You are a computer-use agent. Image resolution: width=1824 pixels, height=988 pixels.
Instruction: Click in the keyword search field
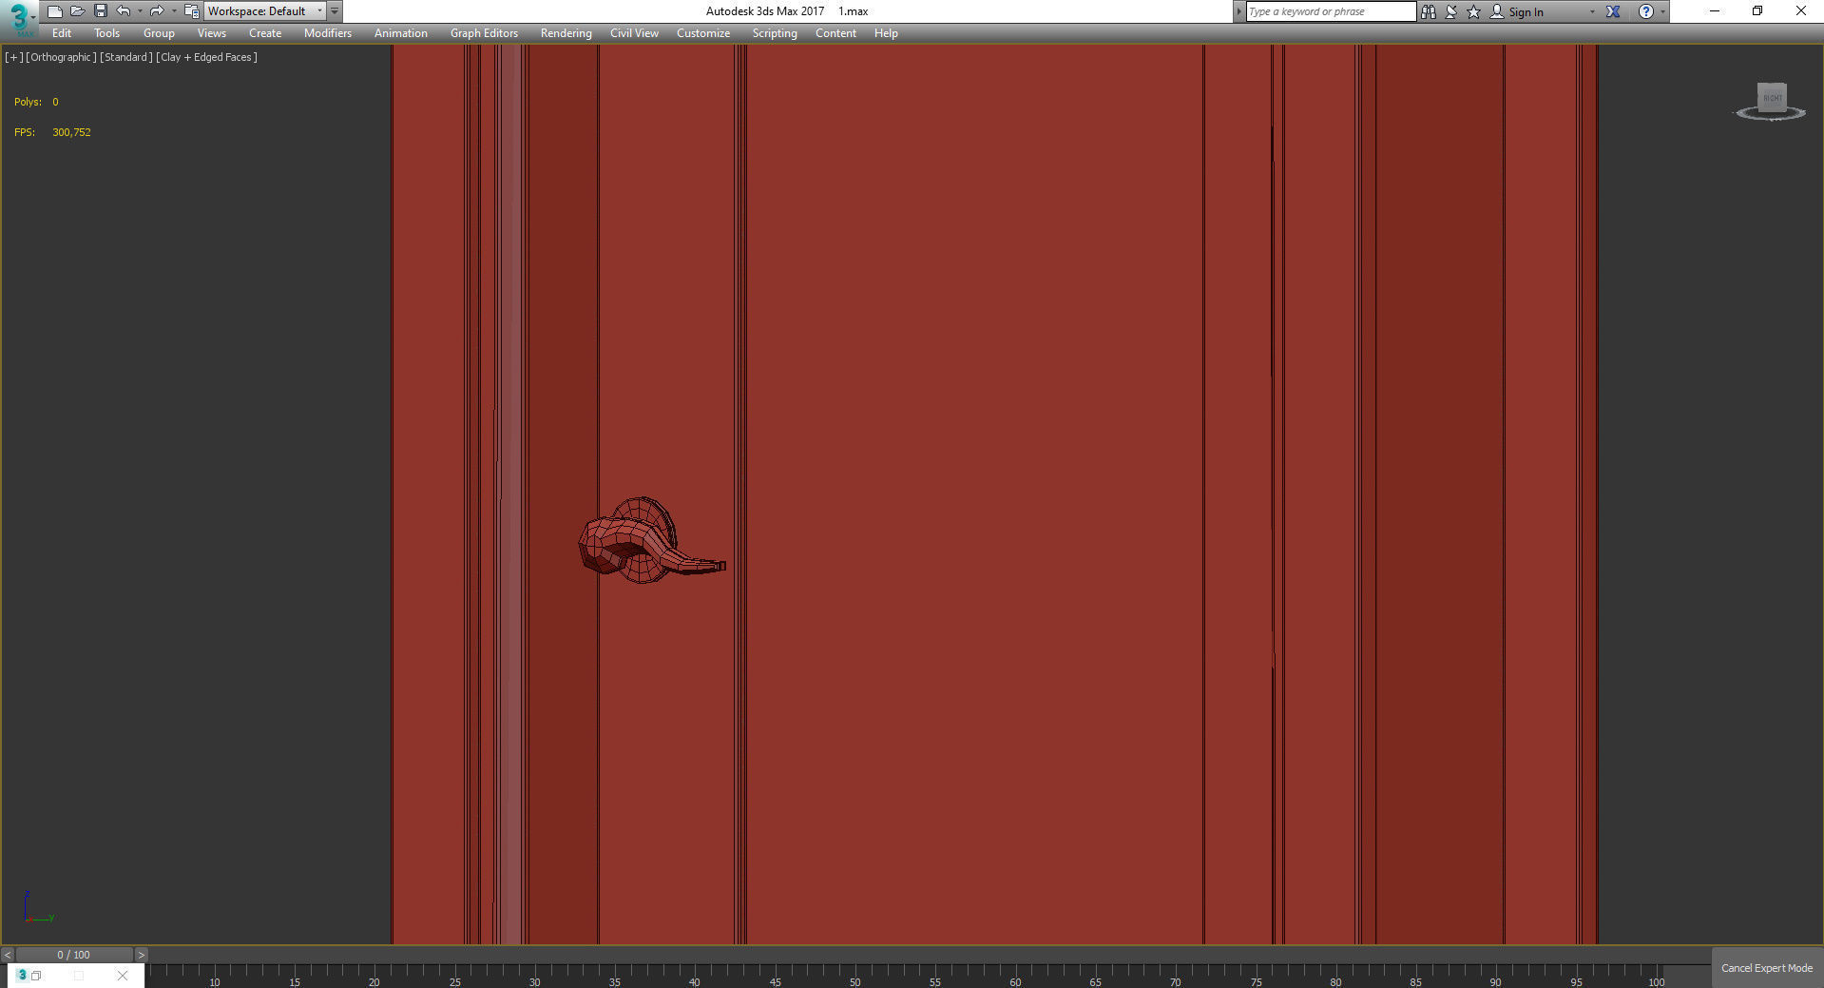1330,11
